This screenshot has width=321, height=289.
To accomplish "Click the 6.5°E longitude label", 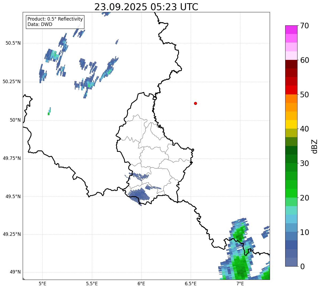I will click(191, 284).
